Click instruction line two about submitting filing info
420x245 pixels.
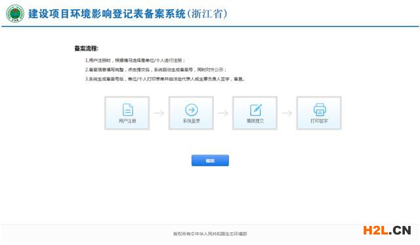tap(156, 70)
